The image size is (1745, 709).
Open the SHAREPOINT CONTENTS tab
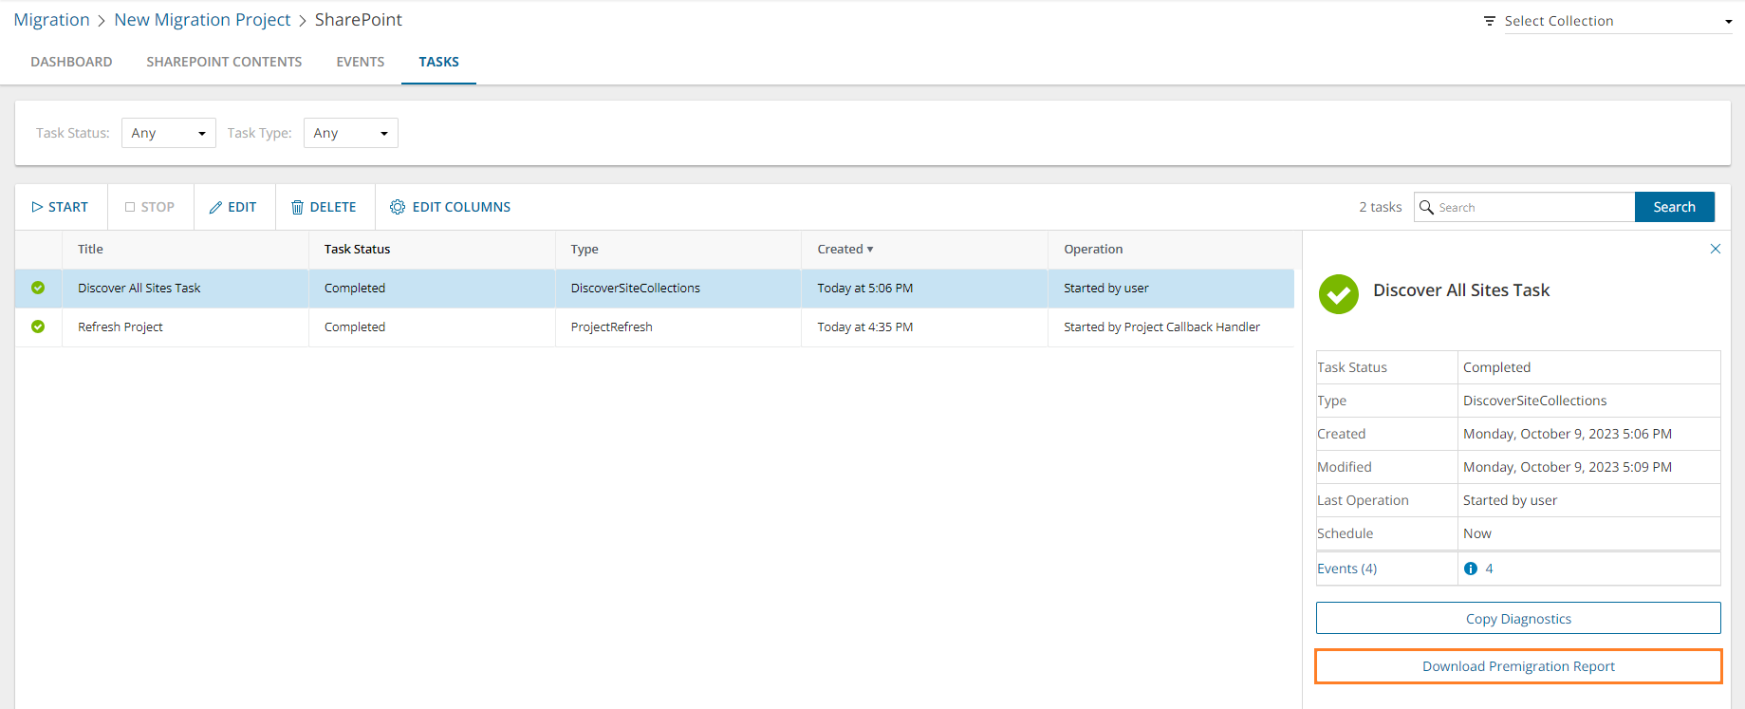pos(224,62)
